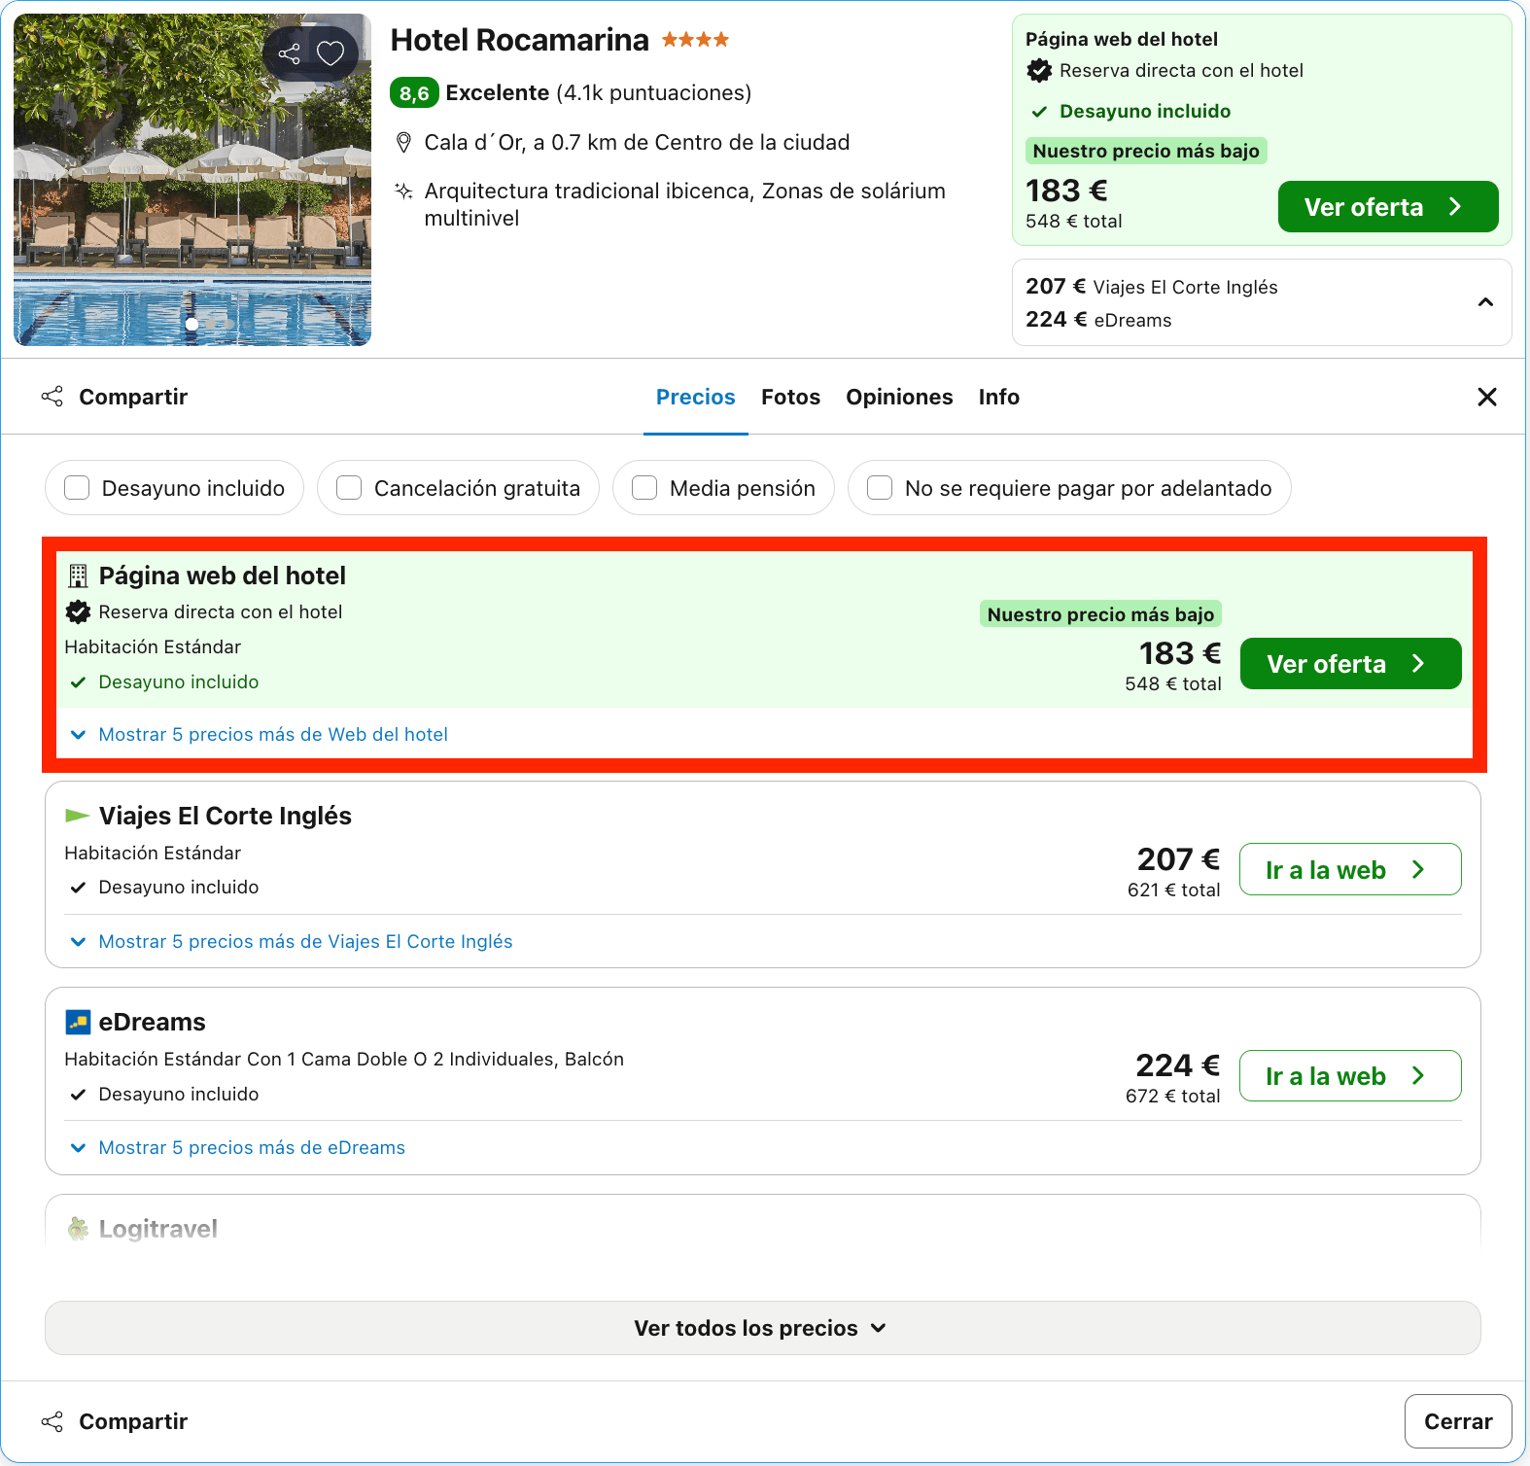The width and height of the screenshot is (1530, 1466).
Task: Click the share icon beside top Compartir
Action: [52, 397]
